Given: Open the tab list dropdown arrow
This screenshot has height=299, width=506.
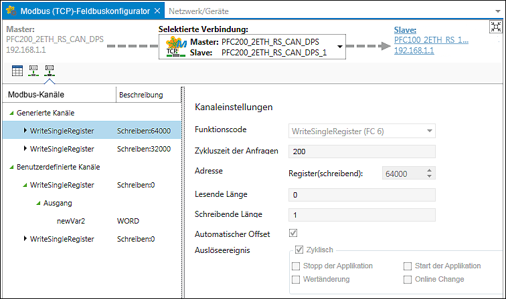Looking at the screenshot, I should click(x=497, y=11).
